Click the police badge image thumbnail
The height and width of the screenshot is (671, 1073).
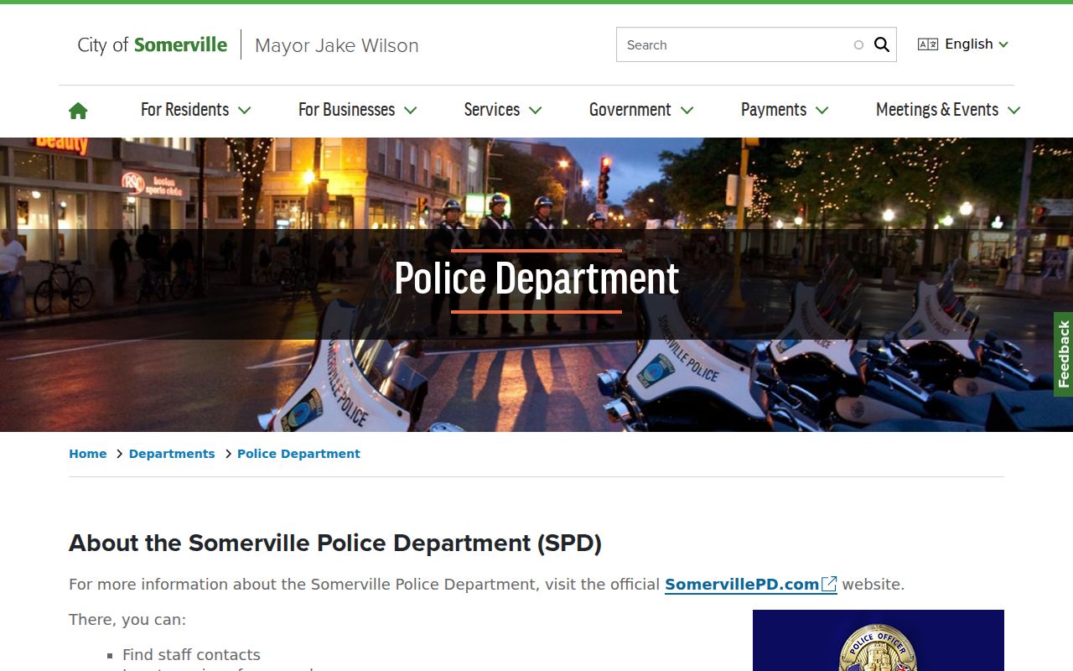click(x=879, y=641)
